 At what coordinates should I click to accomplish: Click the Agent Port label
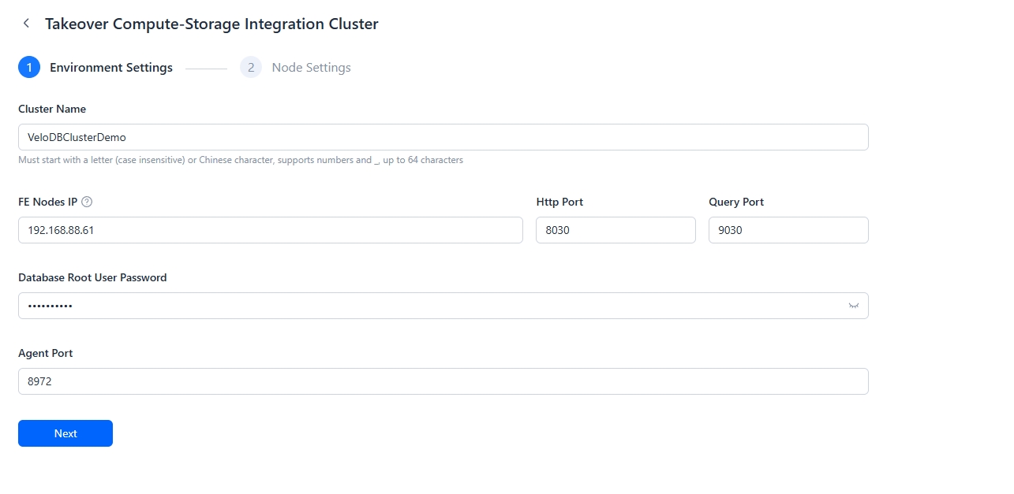point(45,353)
